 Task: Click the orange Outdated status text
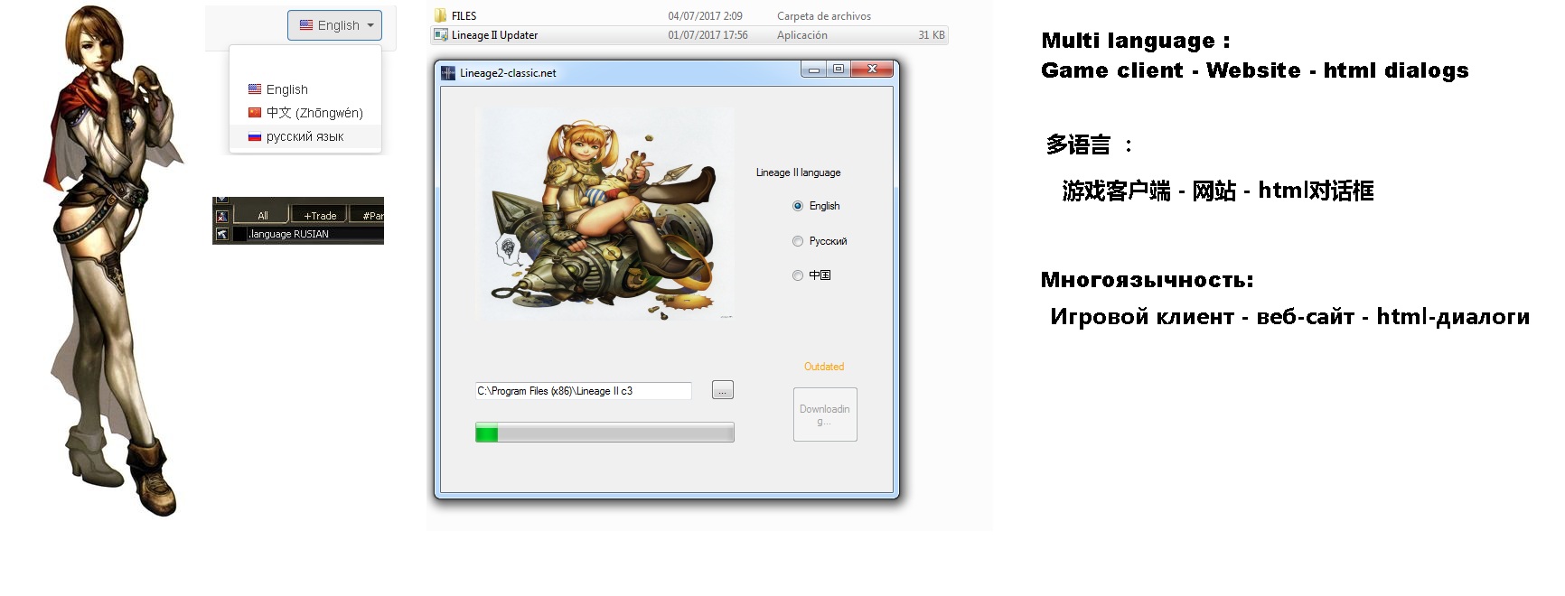[824, 367]
